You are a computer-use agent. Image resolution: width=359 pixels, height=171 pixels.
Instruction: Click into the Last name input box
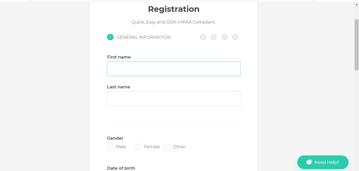click(x=174, y=99)
